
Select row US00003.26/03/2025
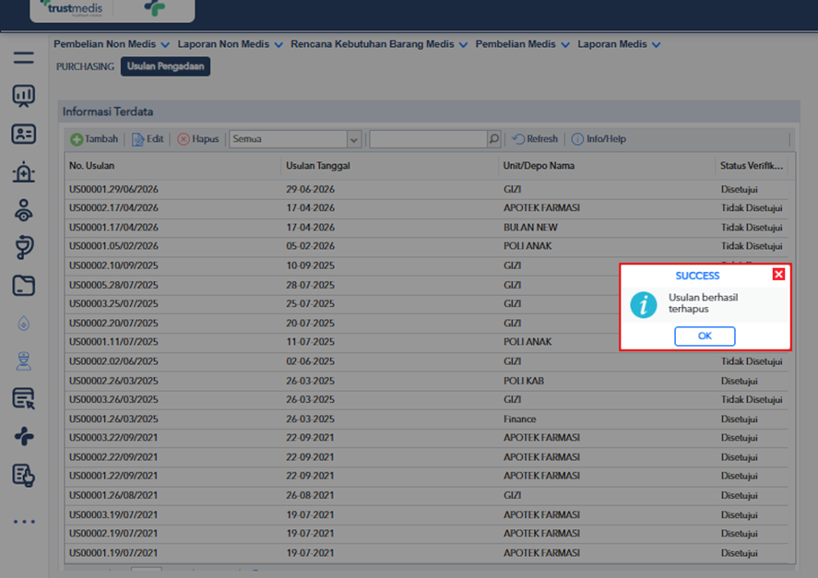427,399
